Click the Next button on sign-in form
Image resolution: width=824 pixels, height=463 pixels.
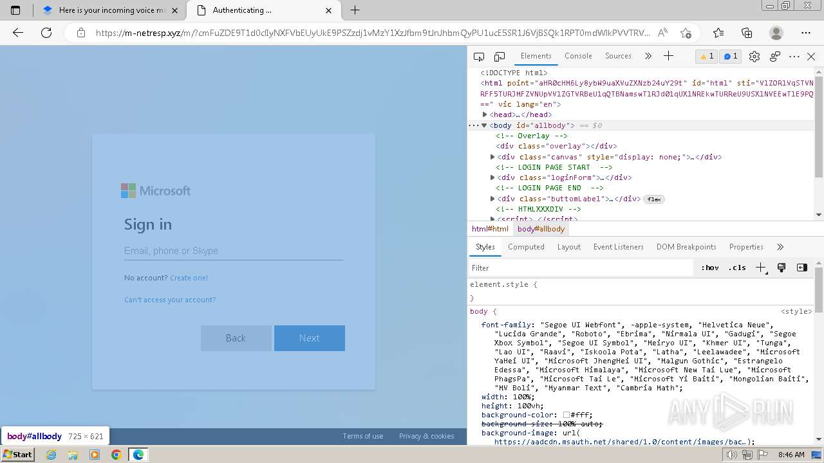pos(310,338)
